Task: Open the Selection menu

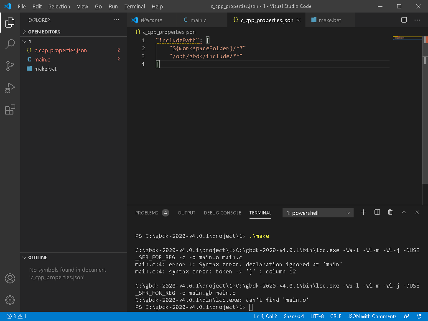Action: click(x=59, y=6)
